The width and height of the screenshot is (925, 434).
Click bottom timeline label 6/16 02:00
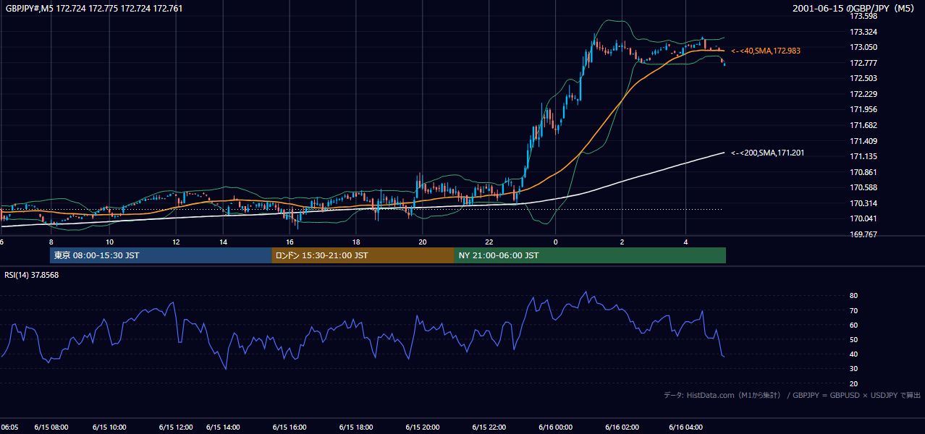pyautogui.click(x=622, y=427)
